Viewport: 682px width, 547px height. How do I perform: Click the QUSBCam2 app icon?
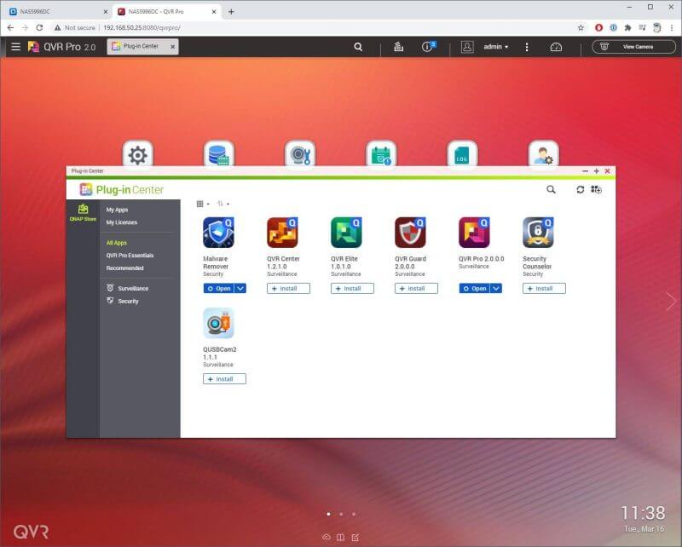click(219, 323)
